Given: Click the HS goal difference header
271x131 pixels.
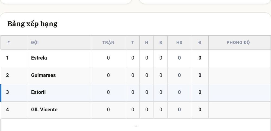Looking at the screenshot, I should pyautogui.click(x=179, y=43).
